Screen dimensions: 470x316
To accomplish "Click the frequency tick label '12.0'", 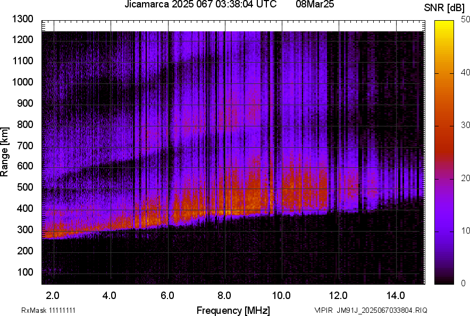I will tap(339, 296).
